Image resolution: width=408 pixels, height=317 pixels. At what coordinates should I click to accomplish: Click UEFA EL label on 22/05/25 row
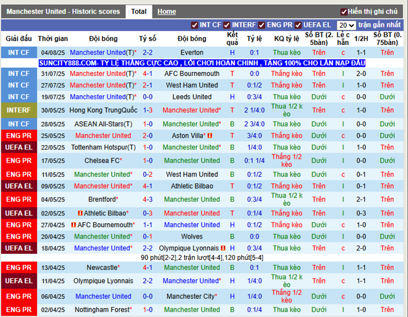pos(19,147)
